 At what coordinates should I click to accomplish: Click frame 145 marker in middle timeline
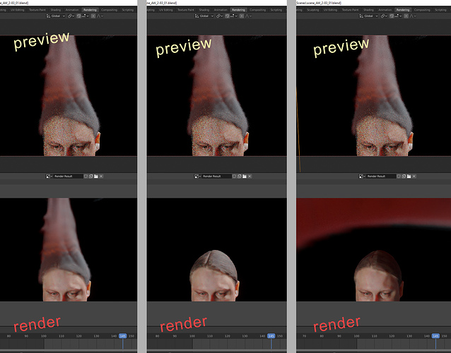click(x=271, y=336)
